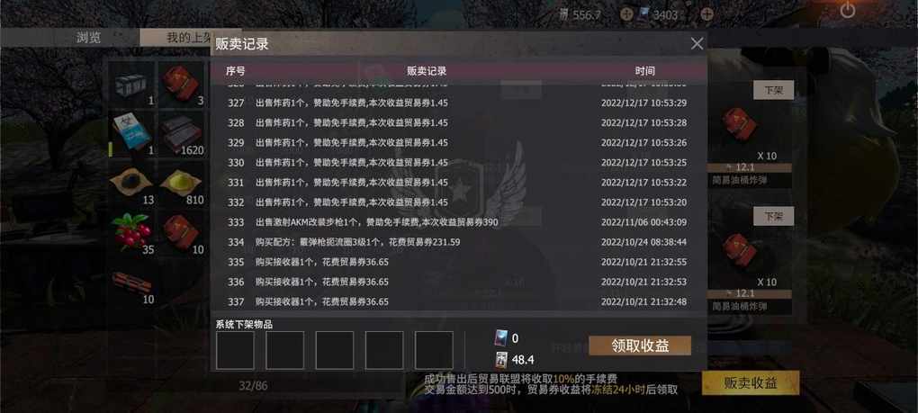Click the first empty 系统下架物品 slot
918x413 pixels.
tap(235, 350)
